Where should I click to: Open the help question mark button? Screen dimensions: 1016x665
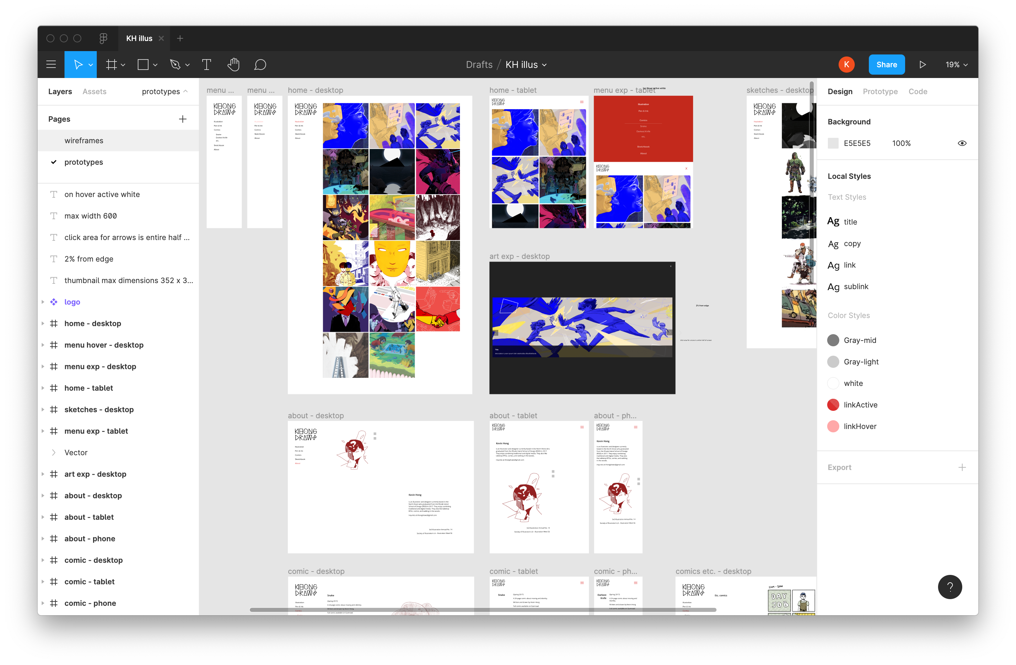click(950, 587)
